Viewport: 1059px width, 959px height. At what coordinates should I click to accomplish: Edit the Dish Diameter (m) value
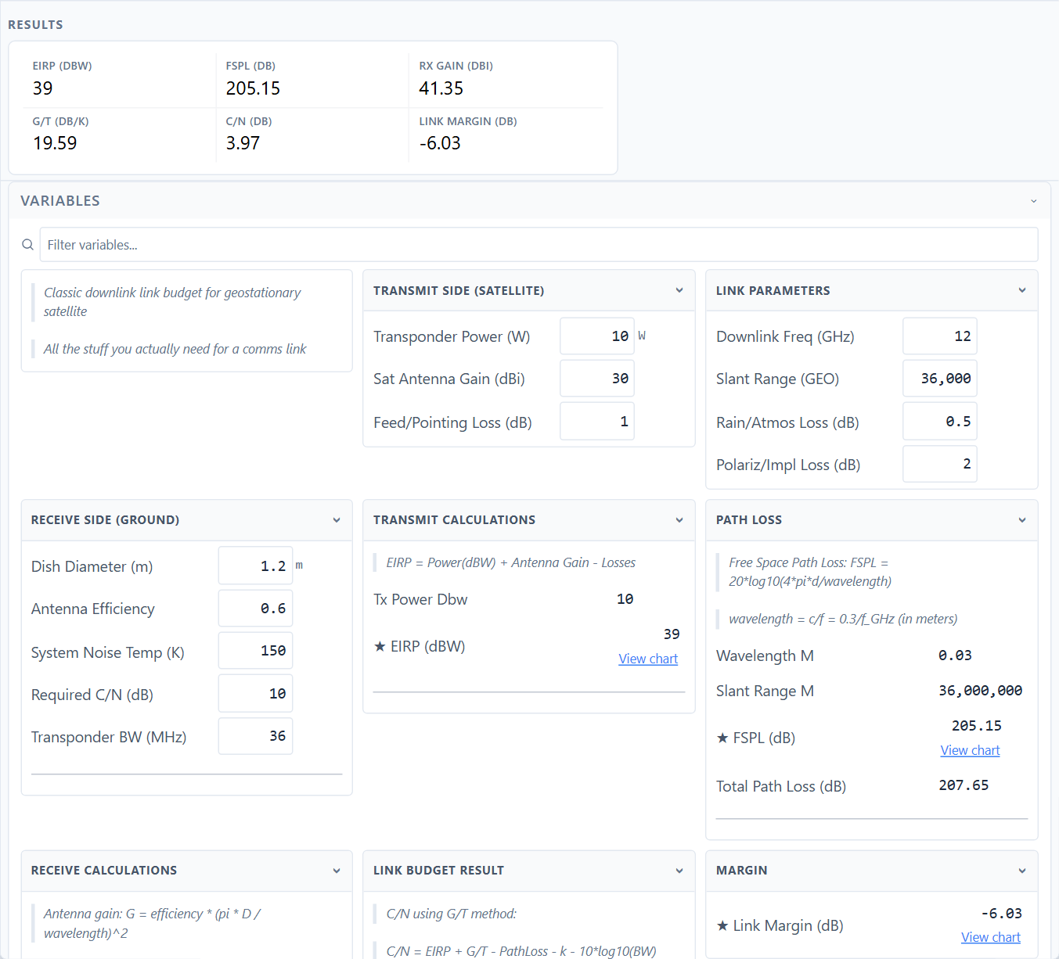[x=255, y=566]
